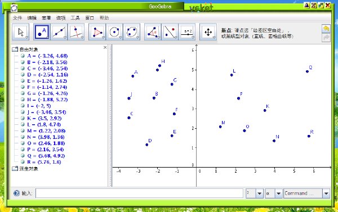Click the GeoGebra window logo icon
Screen dimensions: 338x212
(x=14, y=8)
